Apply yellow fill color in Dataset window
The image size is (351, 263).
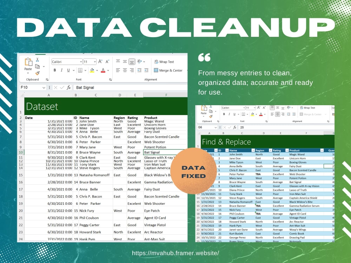pyautogui.click(x=92, y=70)
